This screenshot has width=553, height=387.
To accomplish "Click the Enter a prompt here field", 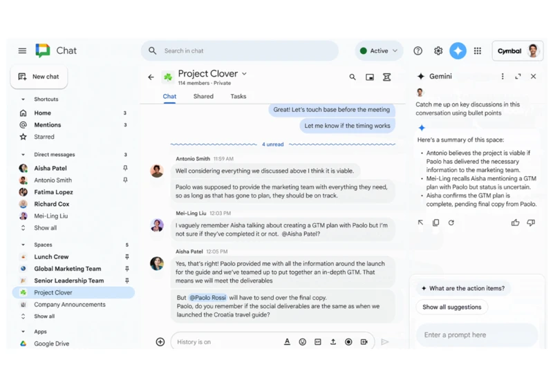I will (x=477, y=335).
